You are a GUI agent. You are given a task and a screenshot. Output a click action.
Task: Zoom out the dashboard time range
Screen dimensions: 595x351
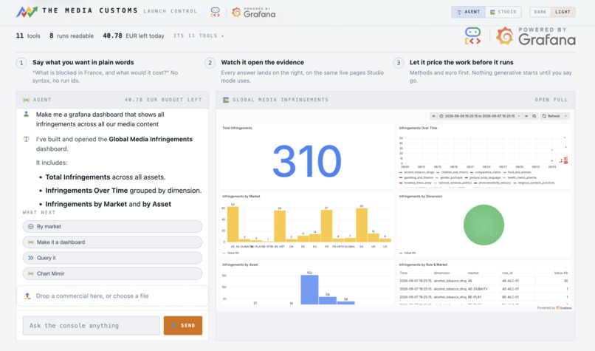coord(534,116)
